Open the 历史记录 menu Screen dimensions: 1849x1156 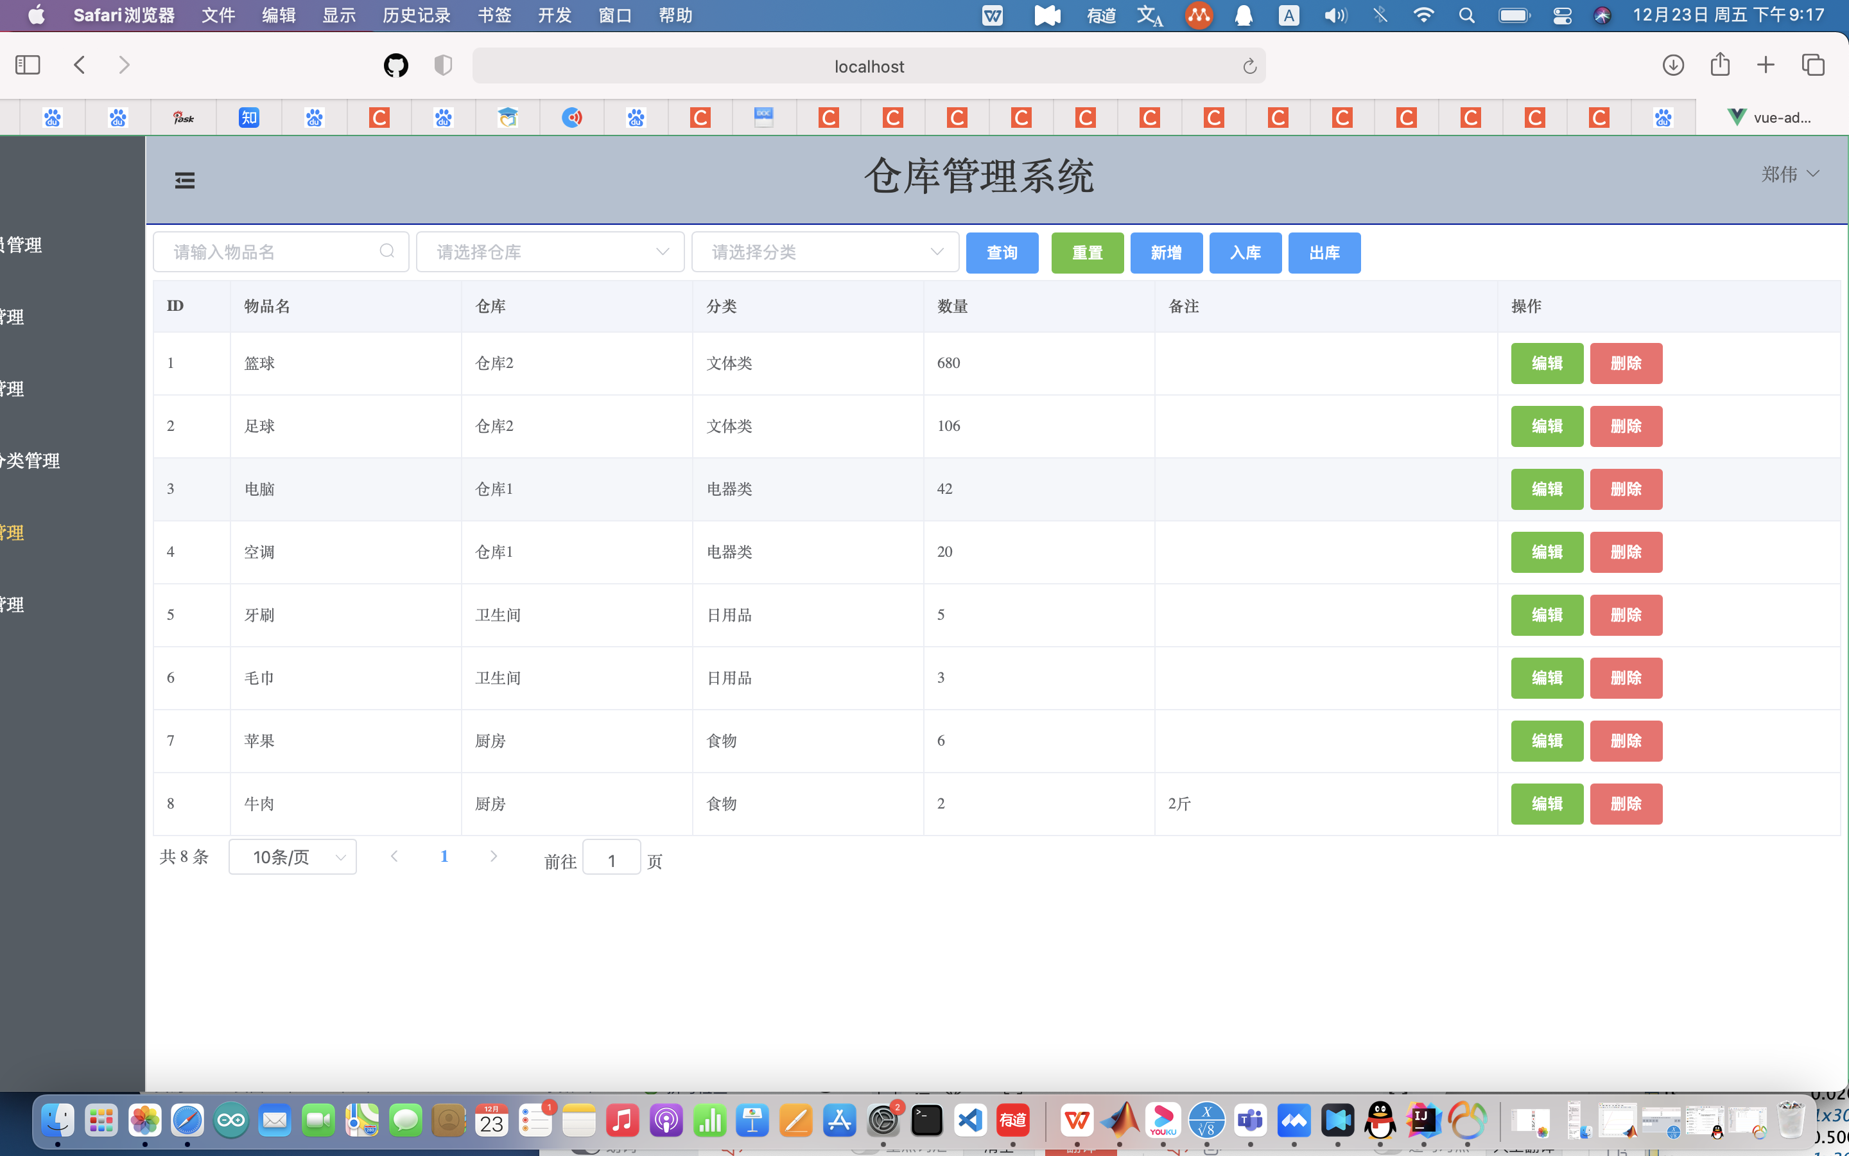(x=417, y=15)
